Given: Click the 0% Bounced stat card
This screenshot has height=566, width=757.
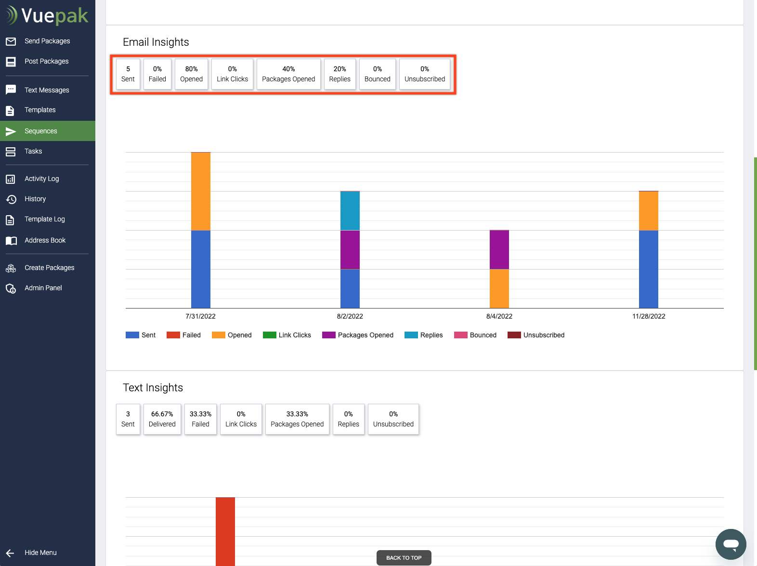Looking at the screenshot, I should point(378,74).
